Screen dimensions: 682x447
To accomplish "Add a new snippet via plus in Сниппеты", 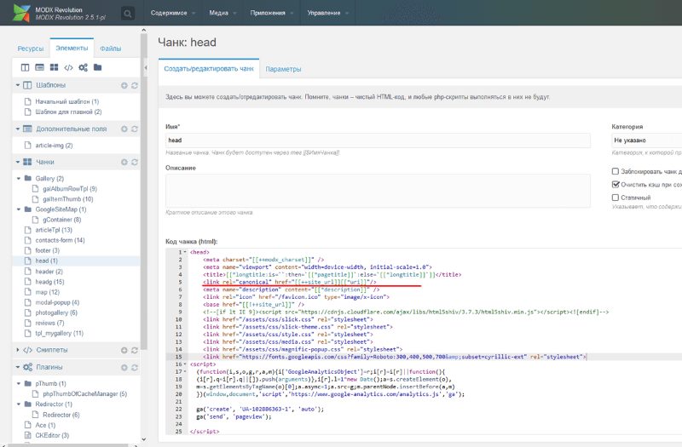I will (124, 350).
